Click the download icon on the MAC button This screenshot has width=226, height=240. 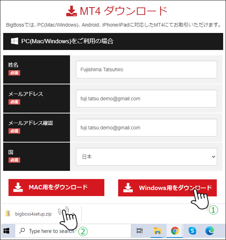[x=18, y=187]
